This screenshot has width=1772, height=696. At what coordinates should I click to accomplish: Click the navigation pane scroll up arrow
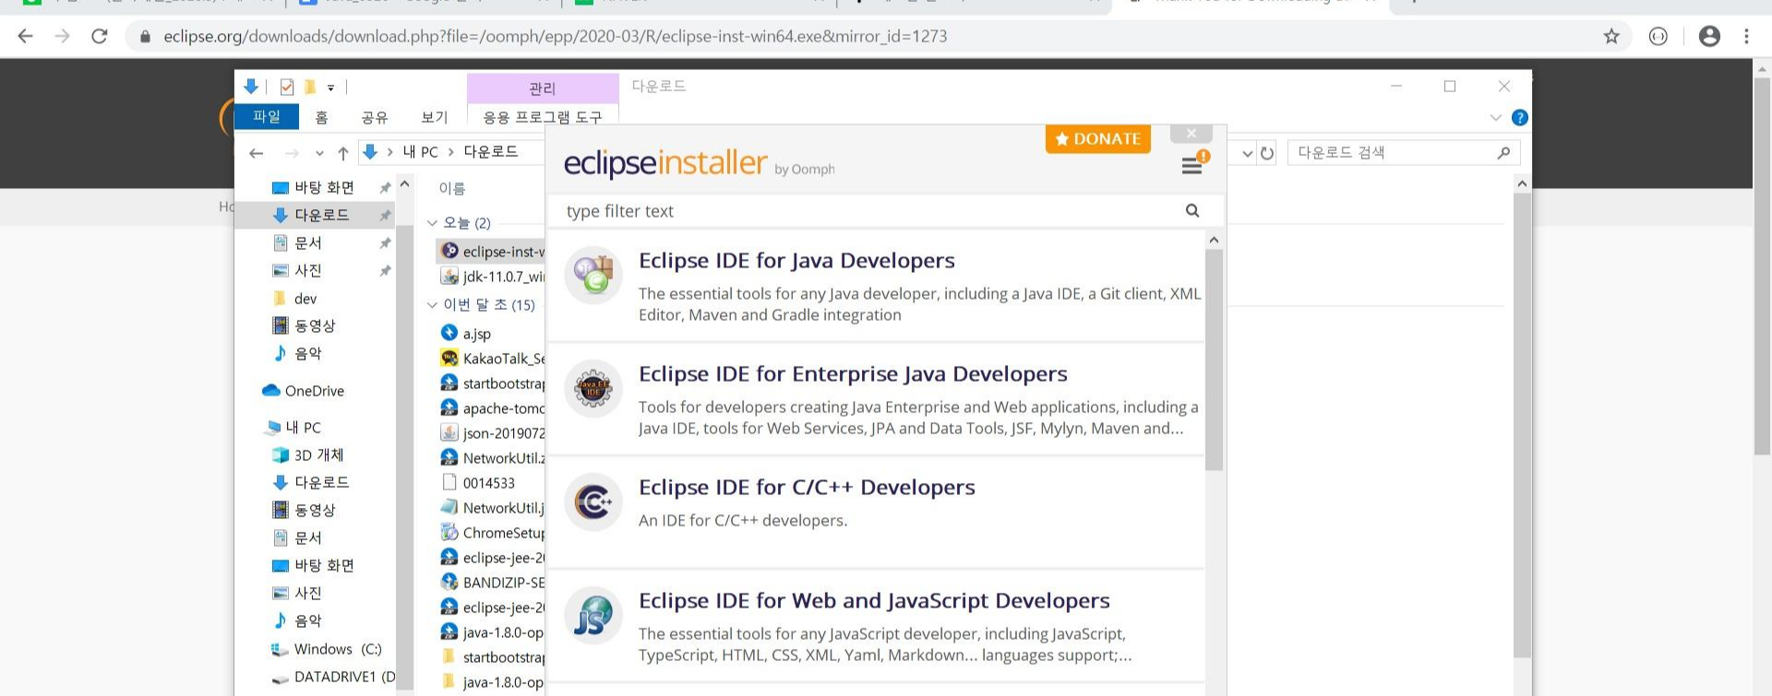tap(404, 184)
